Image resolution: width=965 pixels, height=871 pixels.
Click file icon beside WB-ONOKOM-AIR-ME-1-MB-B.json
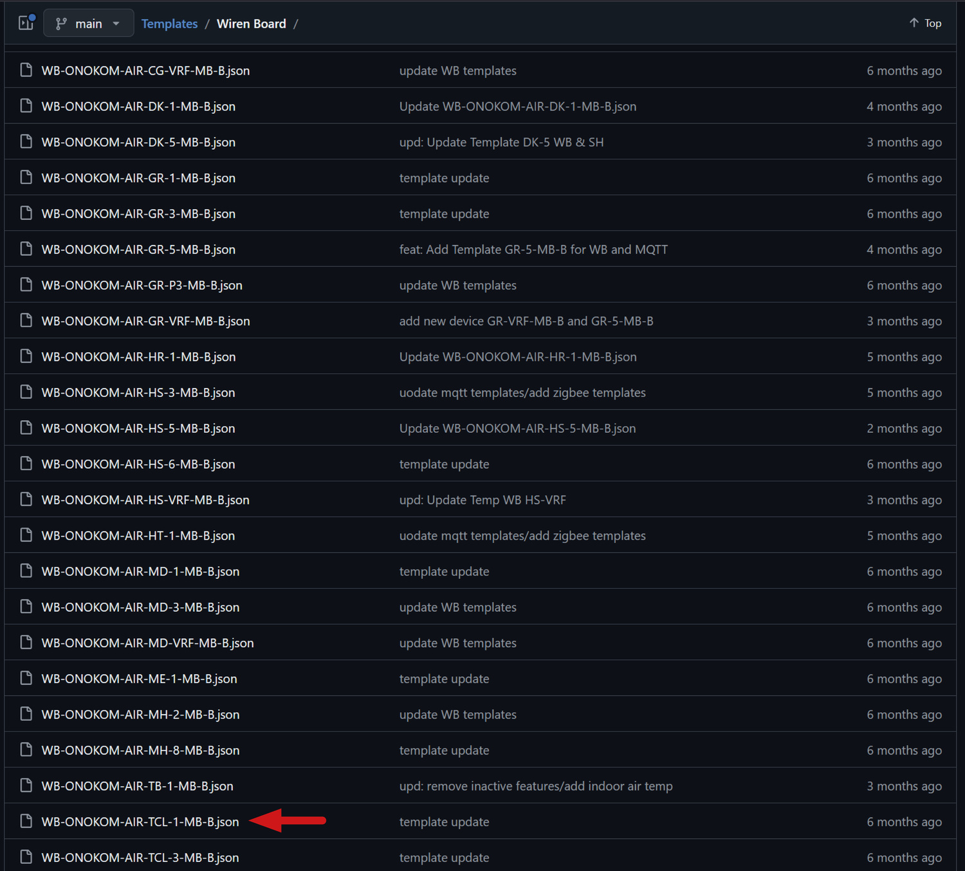(26, 679)
